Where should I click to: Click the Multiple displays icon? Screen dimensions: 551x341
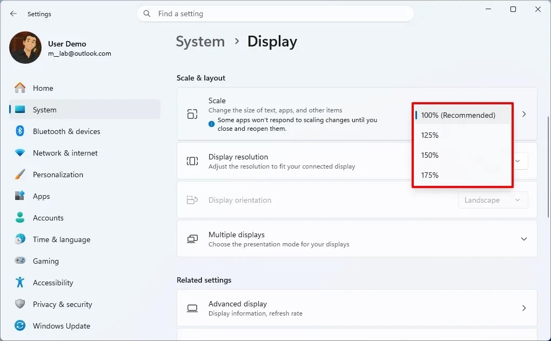pyautogui.click(x=192, y=239)
